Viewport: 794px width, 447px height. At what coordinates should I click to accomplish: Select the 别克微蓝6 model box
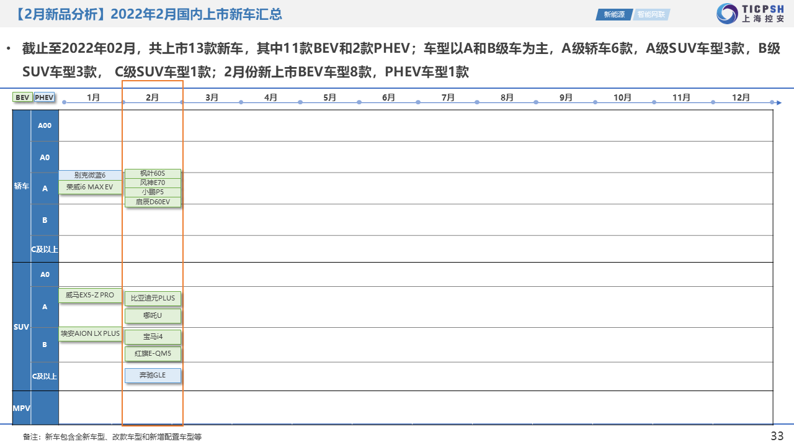[90, 175]
